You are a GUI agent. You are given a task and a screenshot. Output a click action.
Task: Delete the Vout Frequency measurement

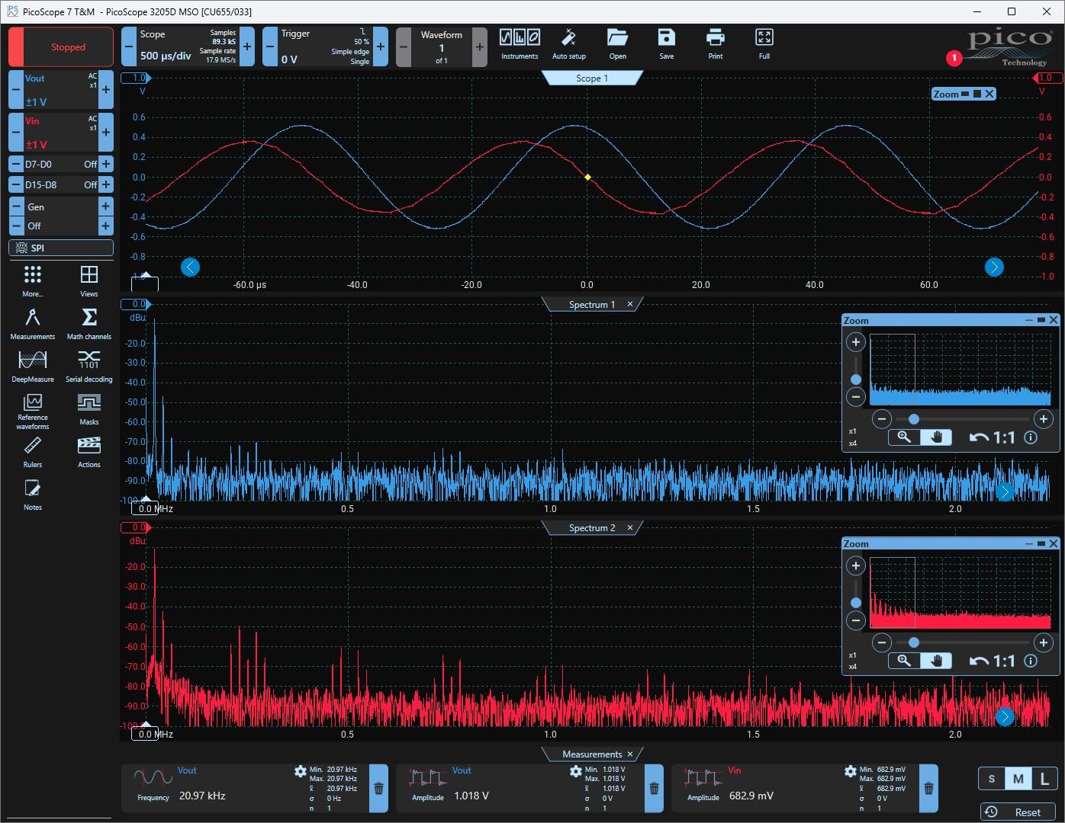(378, 789)
